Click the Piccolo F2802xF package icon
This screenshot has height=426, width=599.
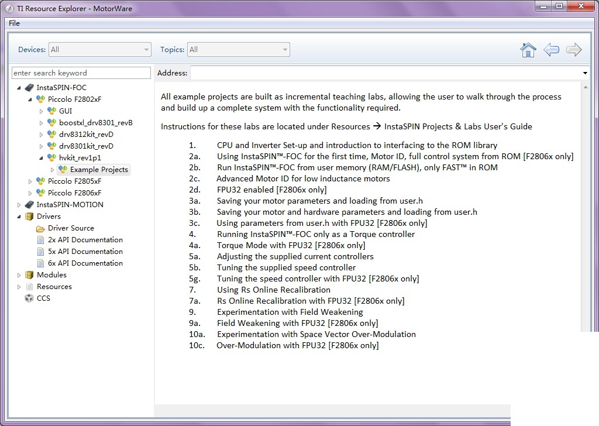coord(40,99)
